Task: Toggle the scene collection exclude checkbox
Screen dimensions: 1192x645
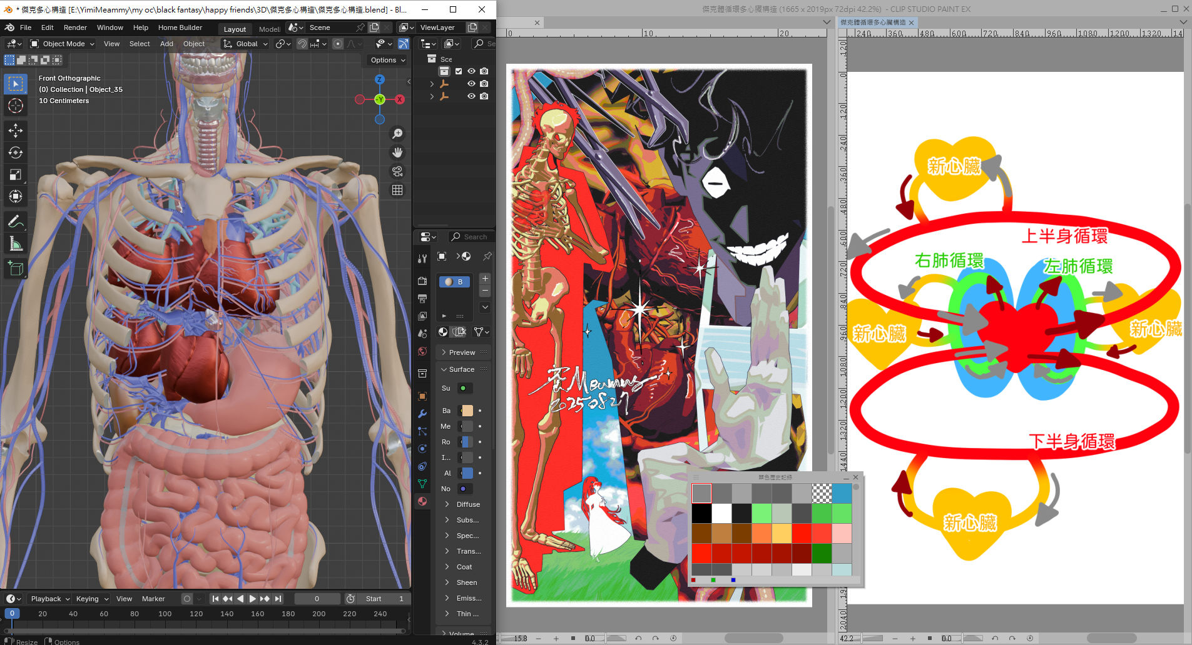Action: pos(459,71)
